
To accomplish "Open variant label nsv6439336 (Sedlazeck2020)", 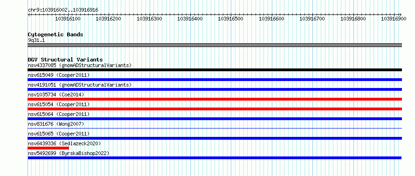I will (x=64, y=143).
